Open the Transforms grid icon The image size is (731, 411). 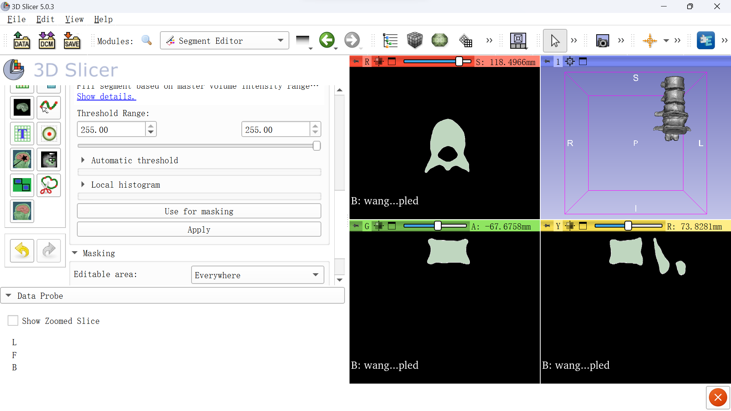[465, 40]
